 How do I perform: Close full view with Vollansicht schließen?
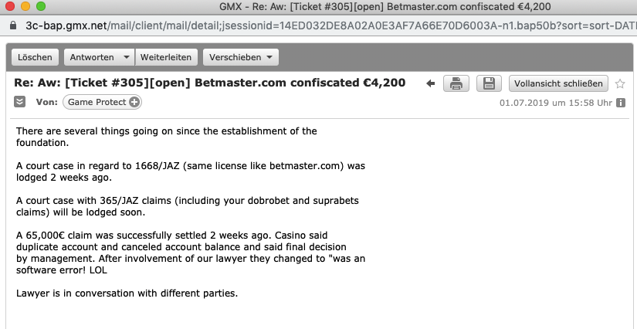558,83
